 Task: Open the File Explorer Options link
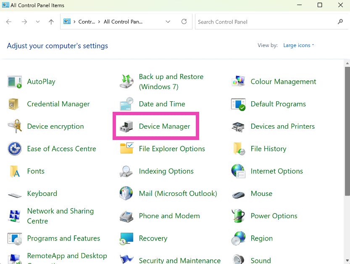(x=172, y=149)
